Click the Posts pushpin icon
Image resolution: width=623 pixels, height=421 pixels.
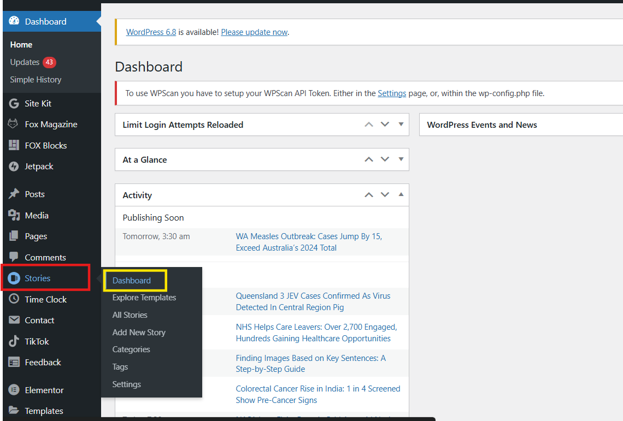click(14, 193)
